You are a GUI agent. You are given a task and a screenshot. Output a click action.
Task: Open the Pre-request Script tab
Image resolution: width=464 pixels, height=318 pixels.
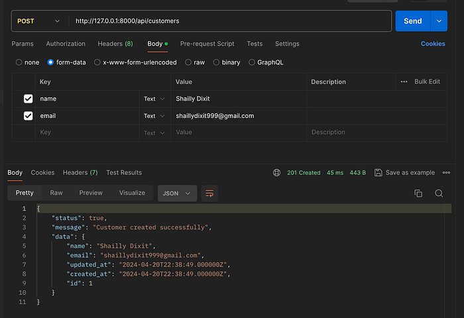(x=207, y=44)
